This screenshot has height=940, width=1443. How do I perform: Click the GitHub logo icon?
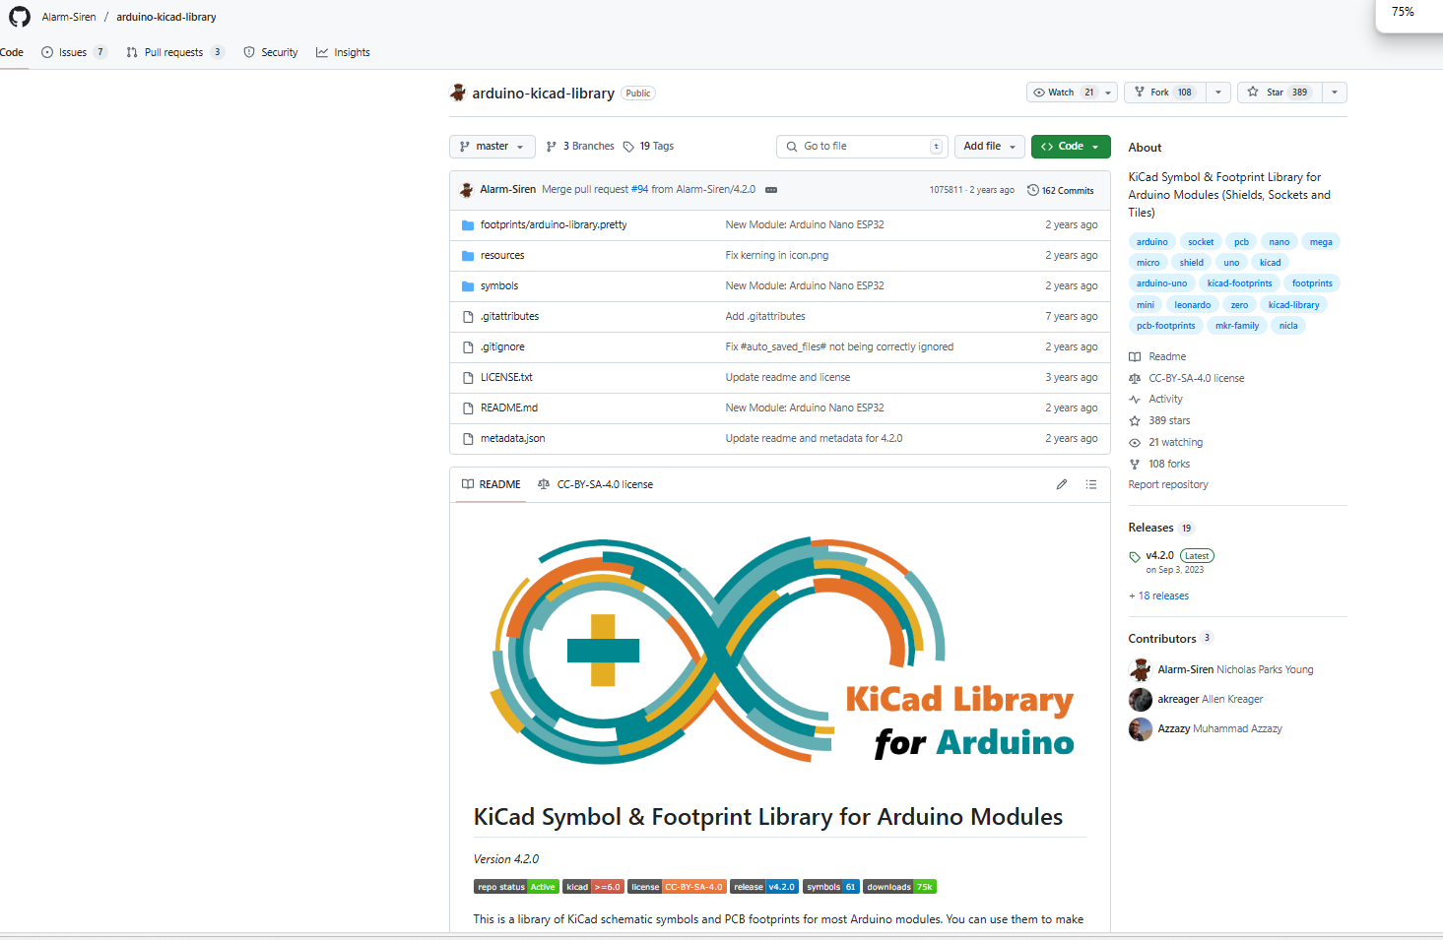point(20,17)
